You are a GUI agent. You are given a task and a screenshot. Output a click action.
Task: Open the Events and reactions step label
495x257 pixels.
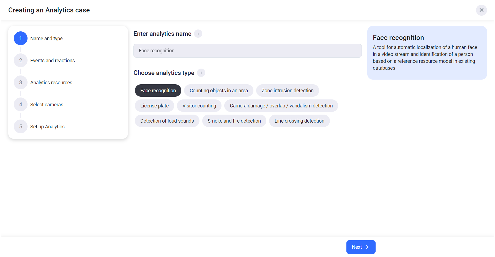52,61
